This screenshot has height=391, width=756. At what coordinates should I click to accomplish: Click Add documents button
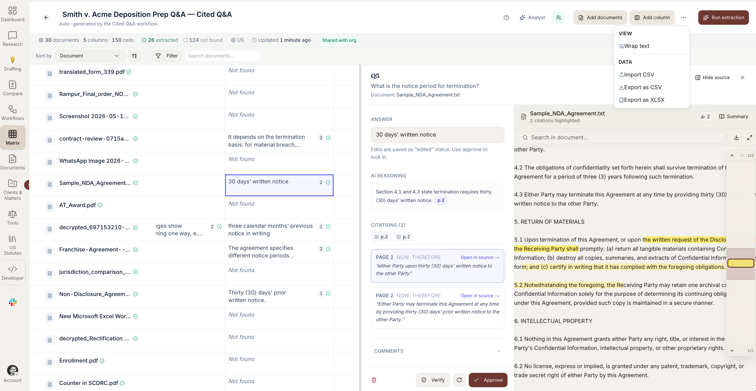point(600,18)
